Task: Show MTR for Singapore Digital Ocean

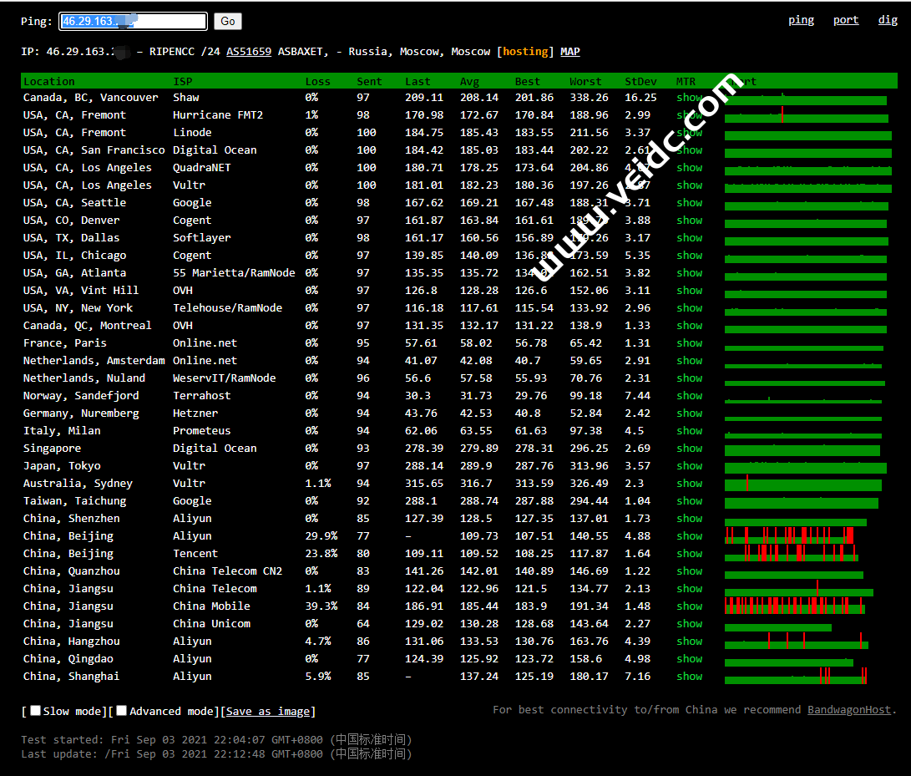Action: click(x=689, y=449)
